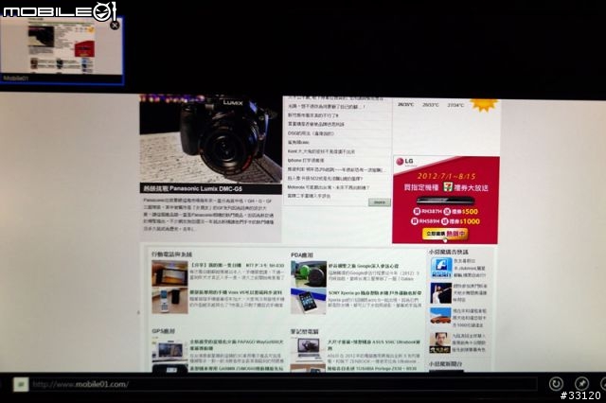Open the TOSHIBA Portege article title
The image size is (606, 403).
(372, 369)
